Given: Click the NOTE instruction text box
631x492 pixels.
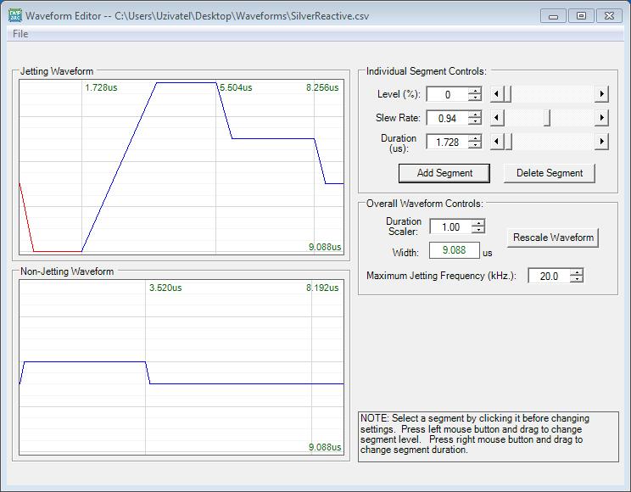Looking at the screenshot, I should [x=489, y=437].
